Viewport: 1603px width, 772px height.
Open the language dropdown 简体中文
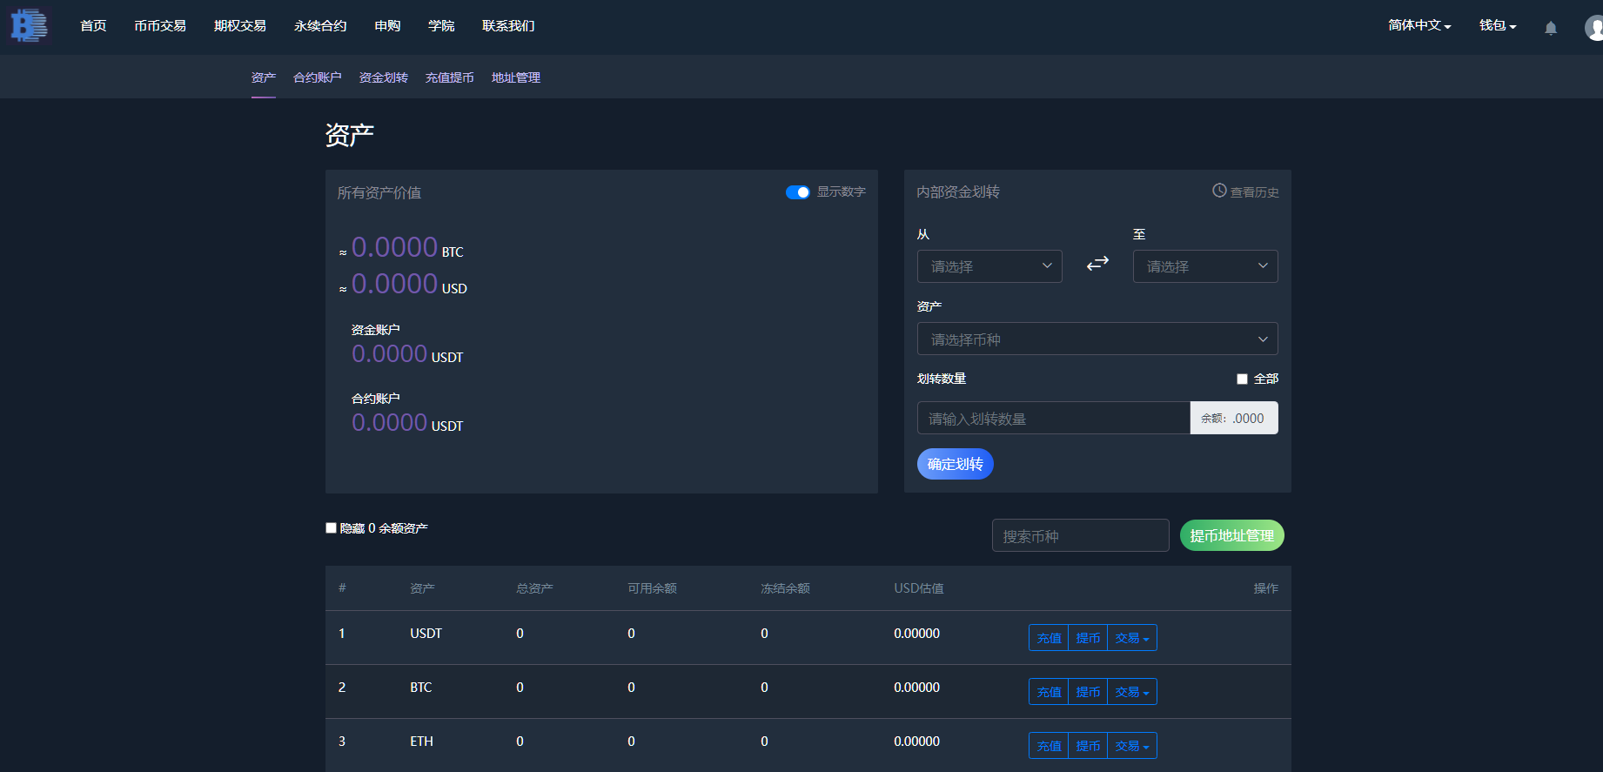(1419, 26)
